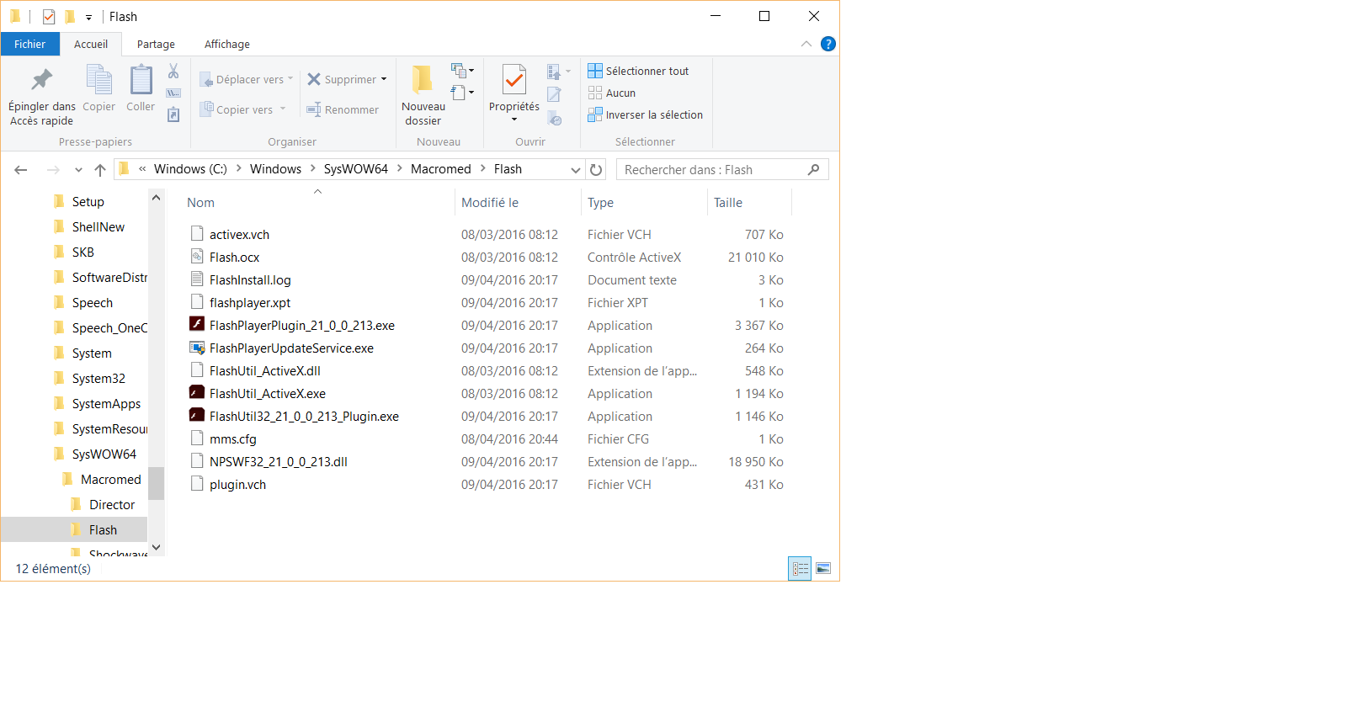Switch to the Accueil tab
The height and width of the screenshot is (728, 1357).
pos(91,44)
